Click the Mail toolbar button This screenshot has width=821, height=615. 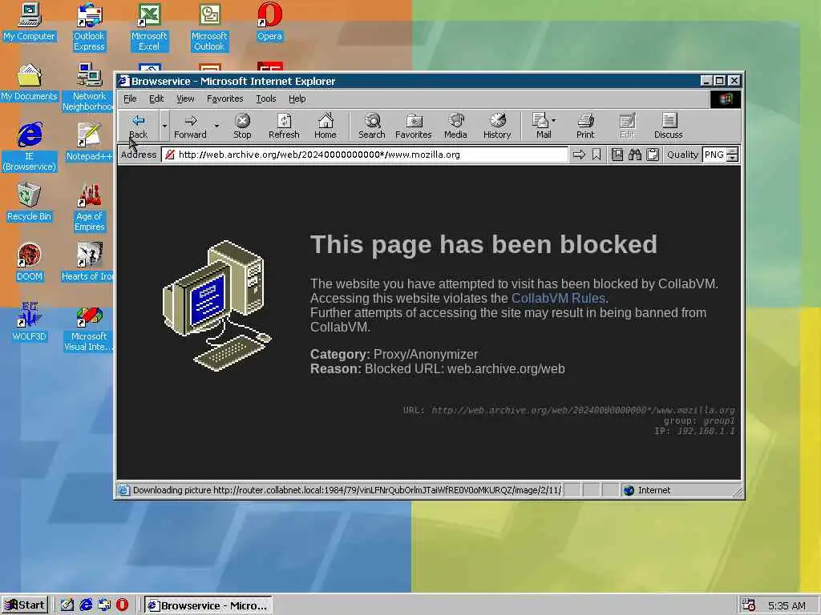tap(541, 126)
